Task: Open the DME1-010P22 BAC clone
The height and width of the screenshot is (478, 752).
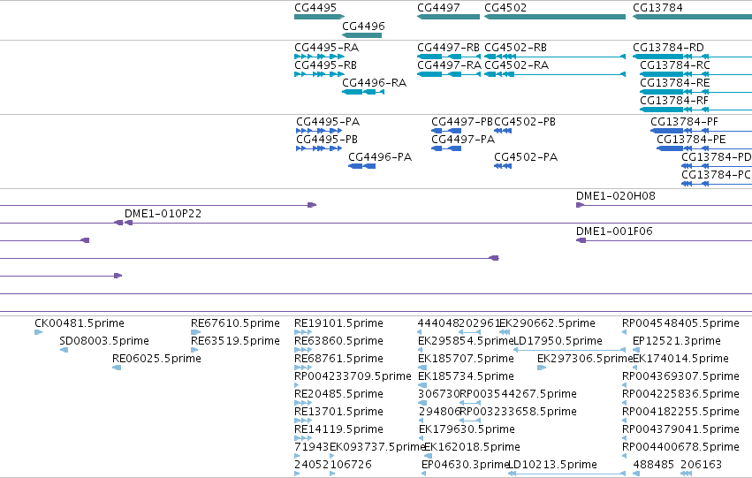Action: 438,223
